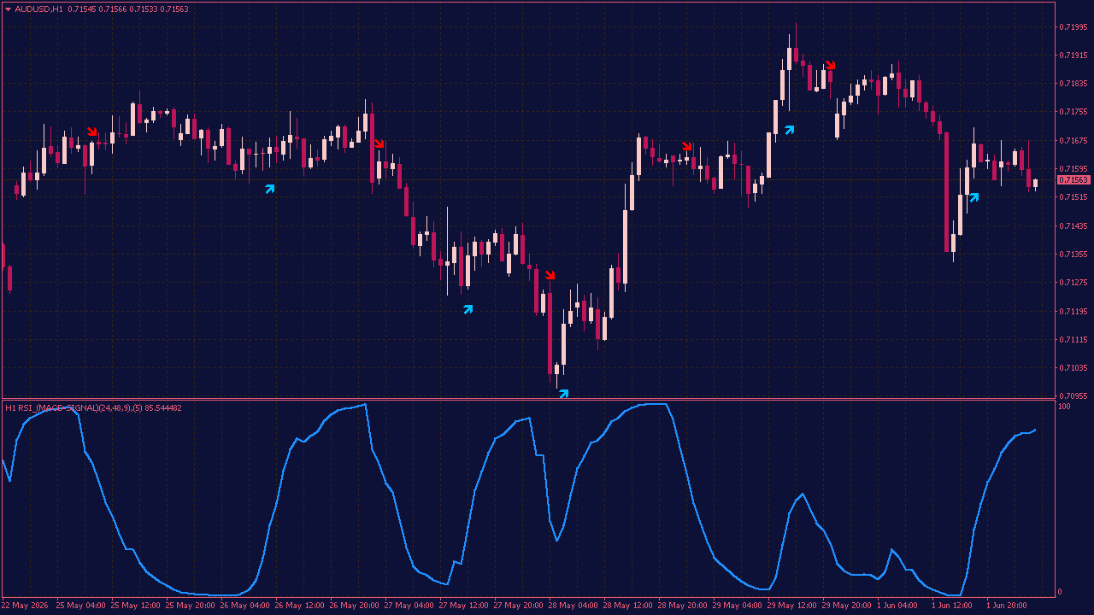Click the 1 Jun 20:00 time label
This screenshot has width=1094, height=615.
[x=1007, y=606]
